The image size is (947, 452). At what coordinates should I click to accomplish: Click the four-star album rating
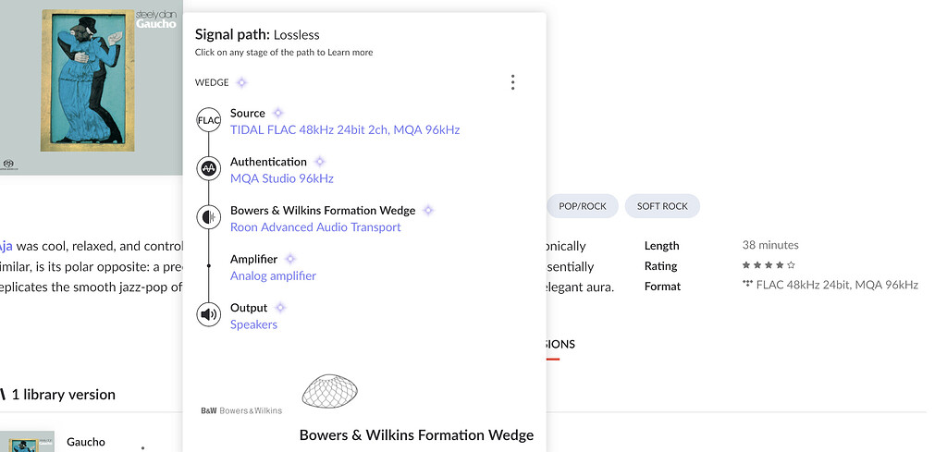pyautogui.click(x=769, y=266)
